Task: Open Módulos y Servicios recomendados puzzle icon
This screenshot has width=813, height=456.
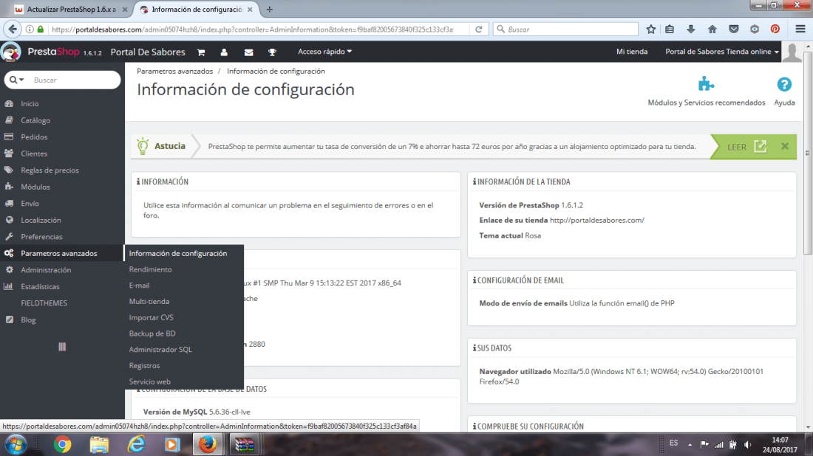Action: coord(706,84)
